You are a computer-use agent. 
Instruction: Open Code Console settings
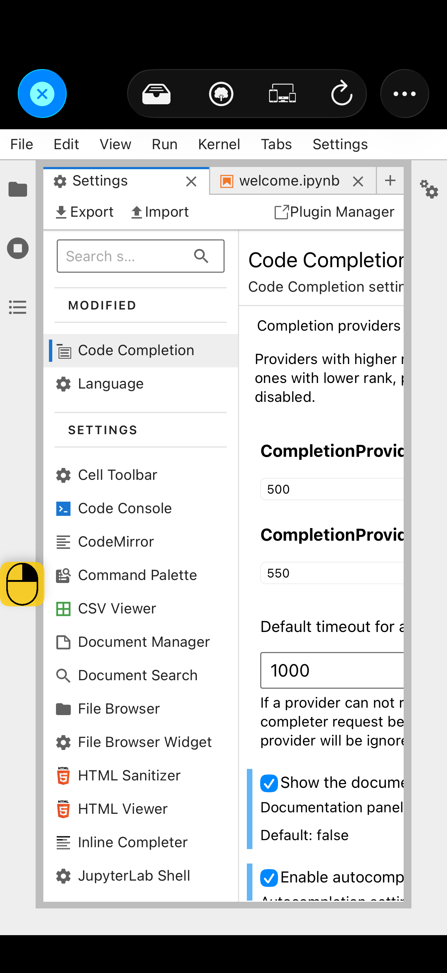coord(141,508)
